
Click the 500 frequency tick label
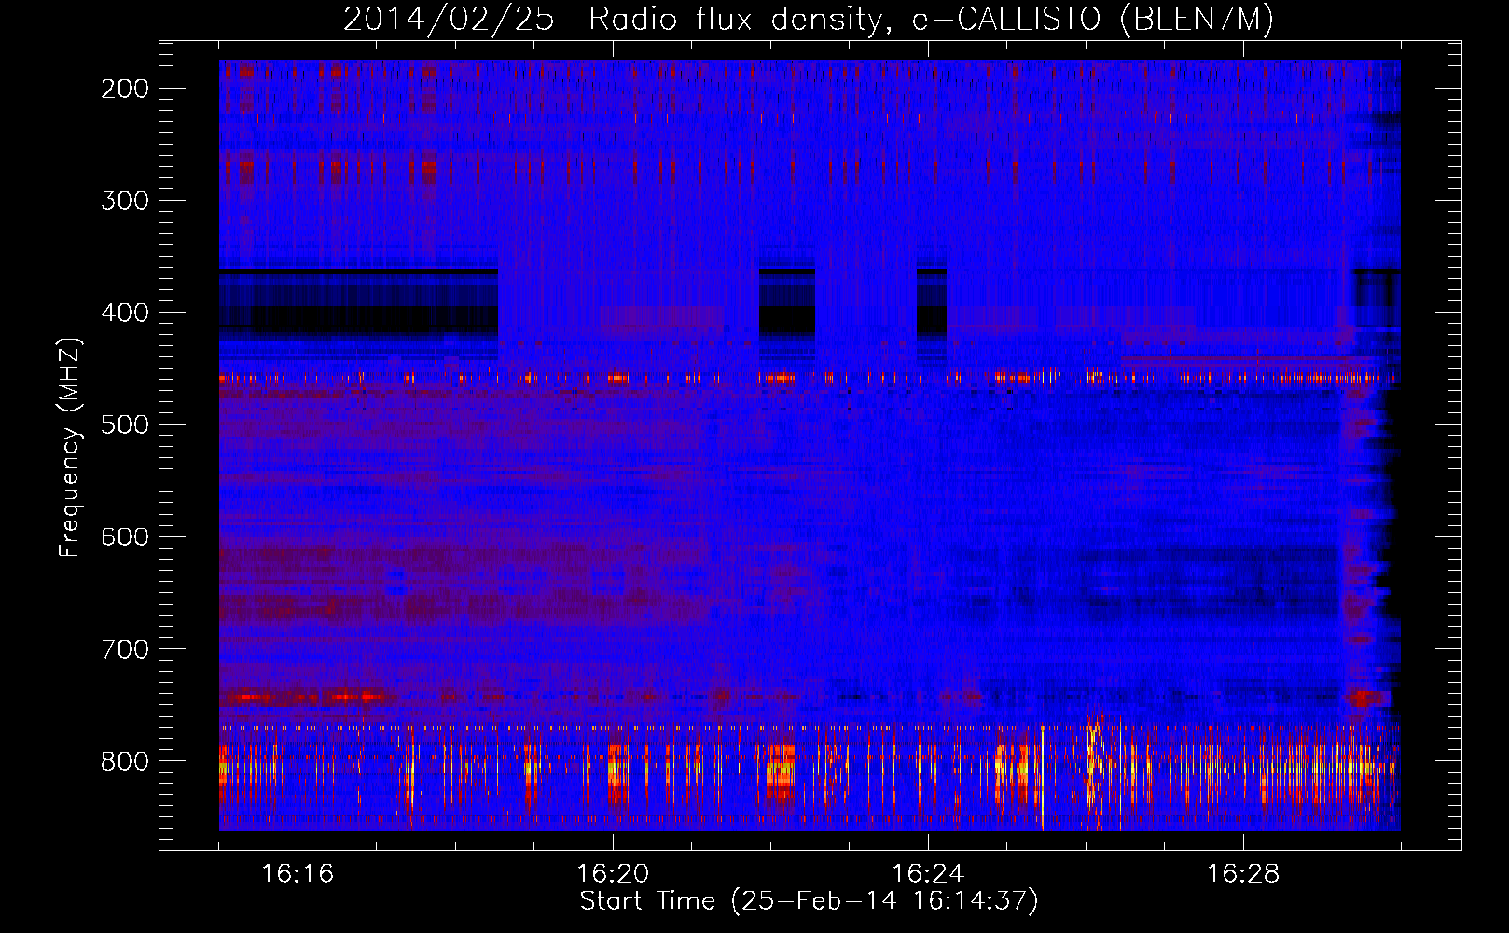coord(125,425)
